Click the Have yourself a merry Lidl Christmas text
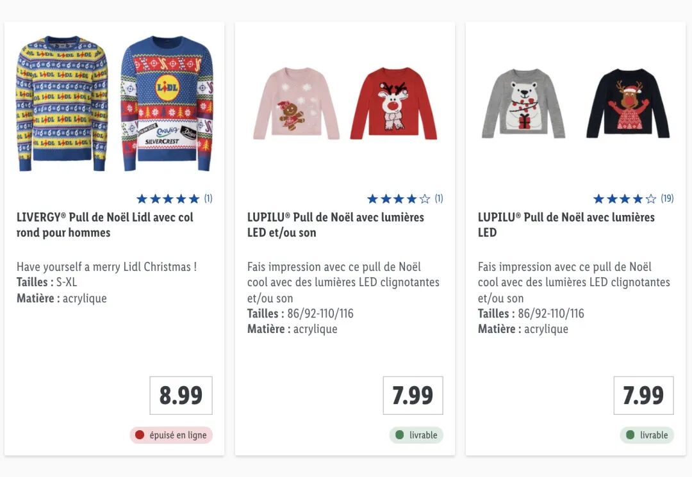 pos(106,267)
